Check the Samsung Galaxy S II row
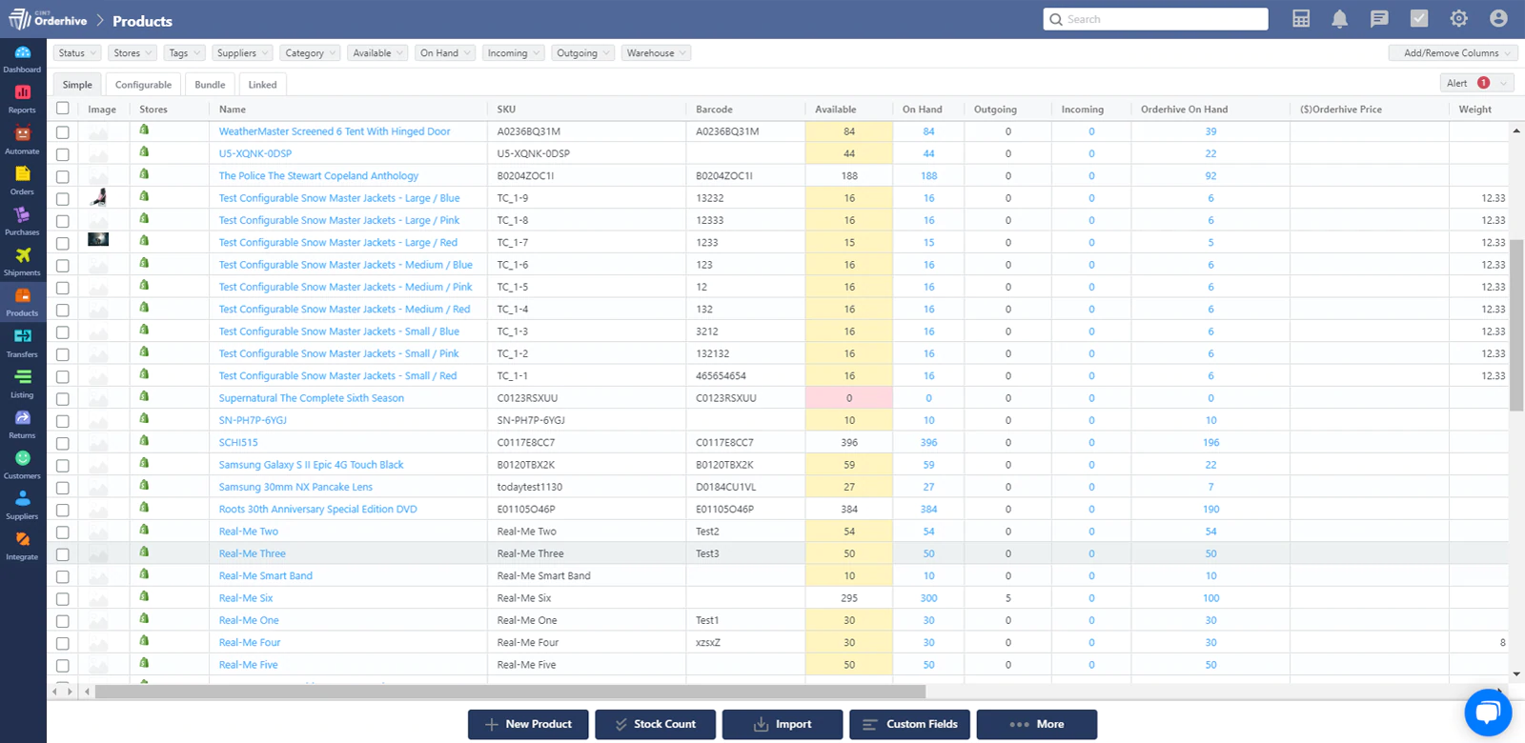Image resolution: width=1525 pixels, height=743 pixels. (x=63, y=466)
